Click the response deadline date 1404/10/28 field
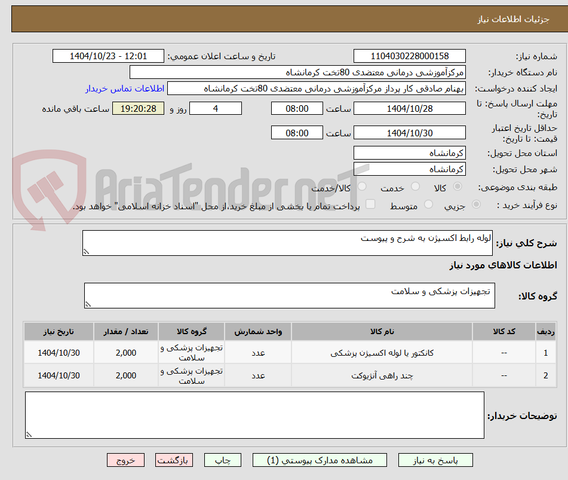 (410, 108)
